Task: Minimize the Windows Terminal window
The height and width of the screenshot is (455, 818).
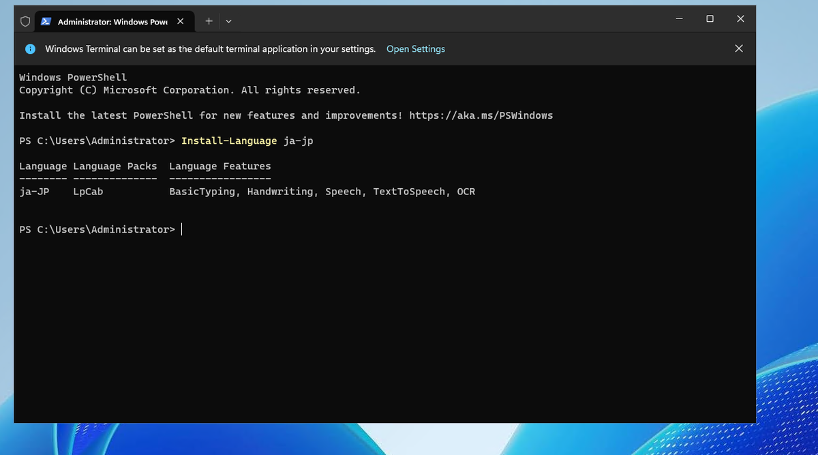Action: pos(679,19)
